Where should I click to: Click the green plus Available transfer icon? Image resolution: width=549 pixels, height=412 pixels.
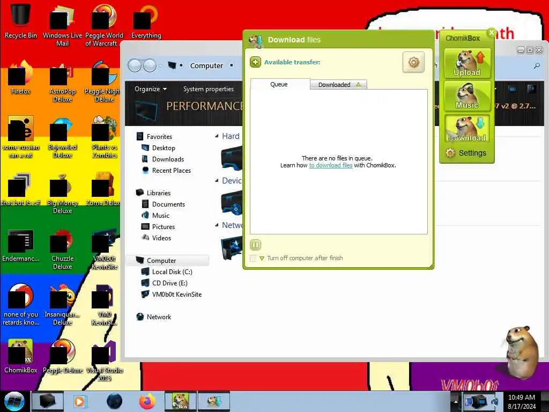click(255, 62)
